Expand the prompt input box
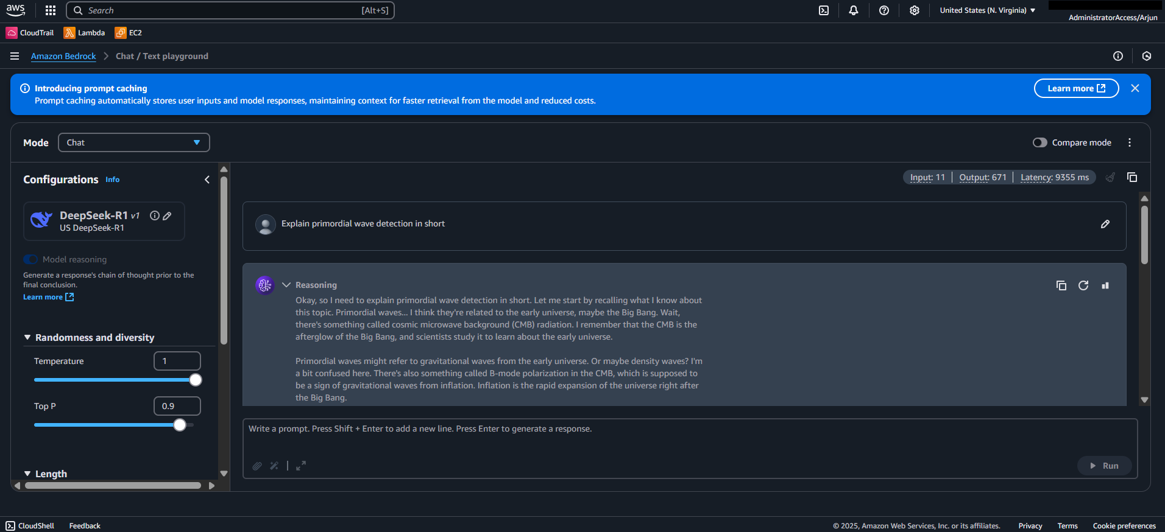Image resolution: width=1165 pixels, height=532 pixels. pos(301,466)
